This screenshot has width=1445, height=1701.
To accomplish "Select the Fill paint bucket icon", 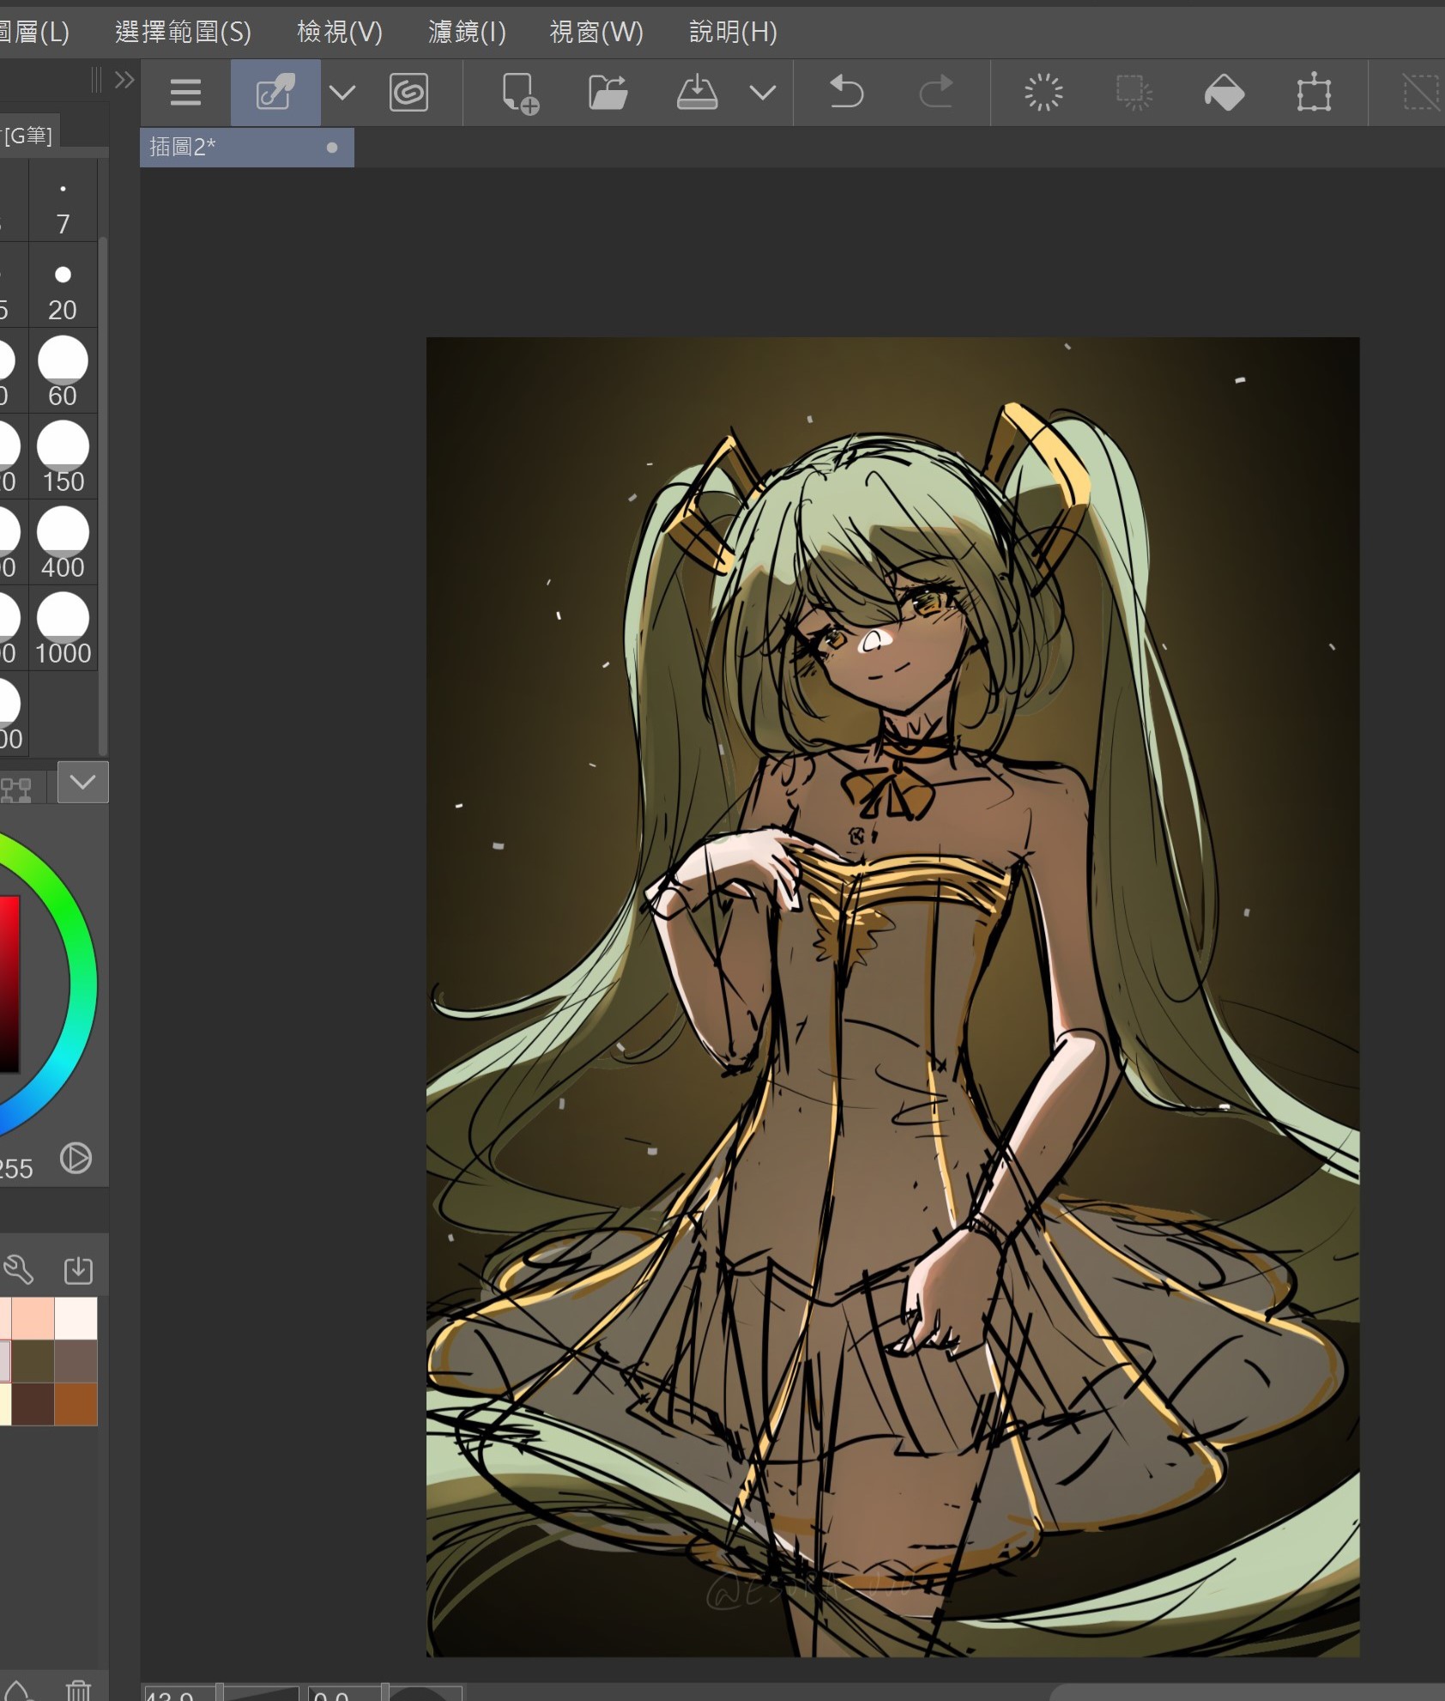I will tap(1224, 92).
